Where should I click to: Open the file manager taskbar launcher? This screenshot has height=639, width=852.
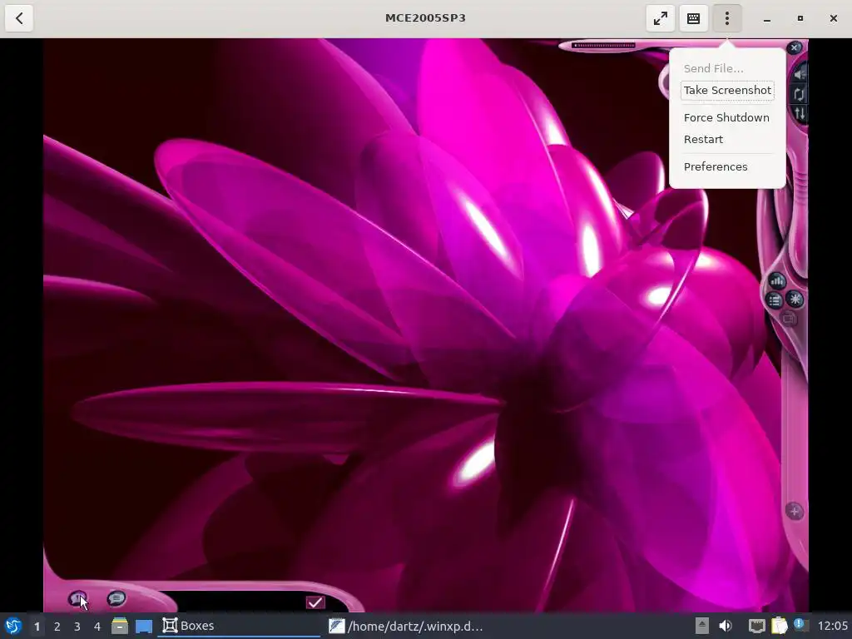[120, 626]
